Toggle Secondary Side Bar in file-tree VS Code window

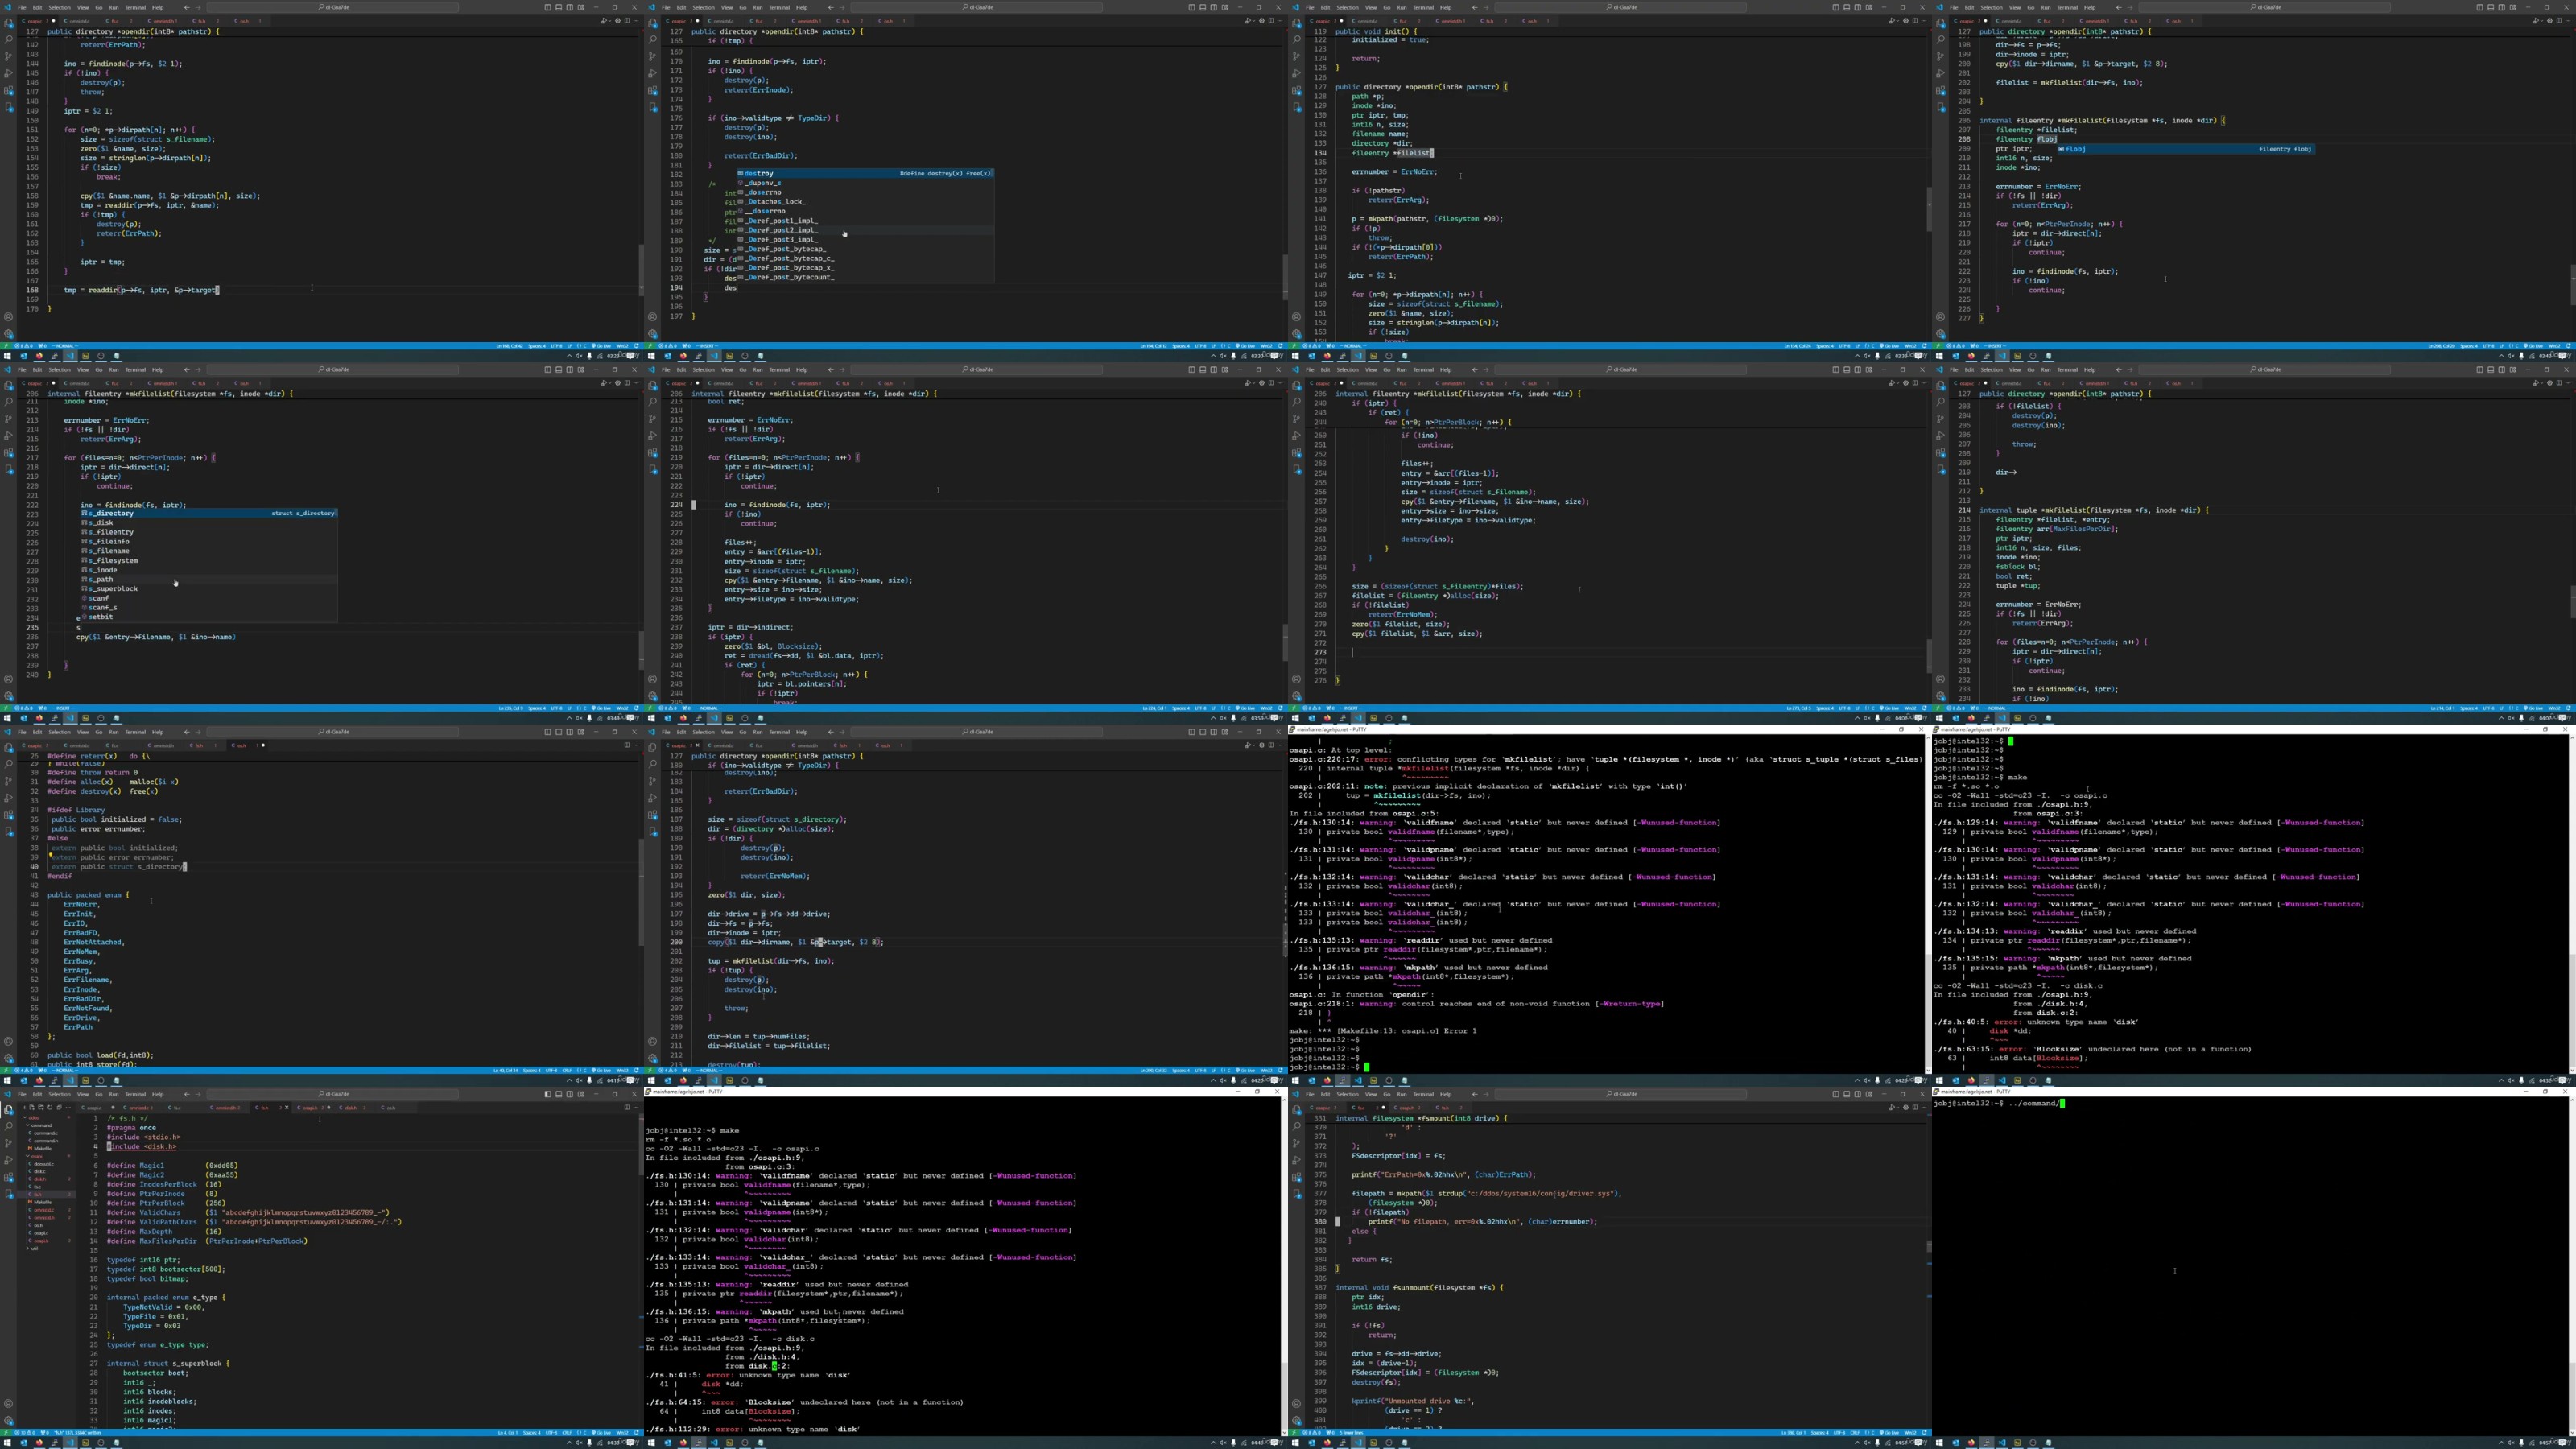point(570,1094)
